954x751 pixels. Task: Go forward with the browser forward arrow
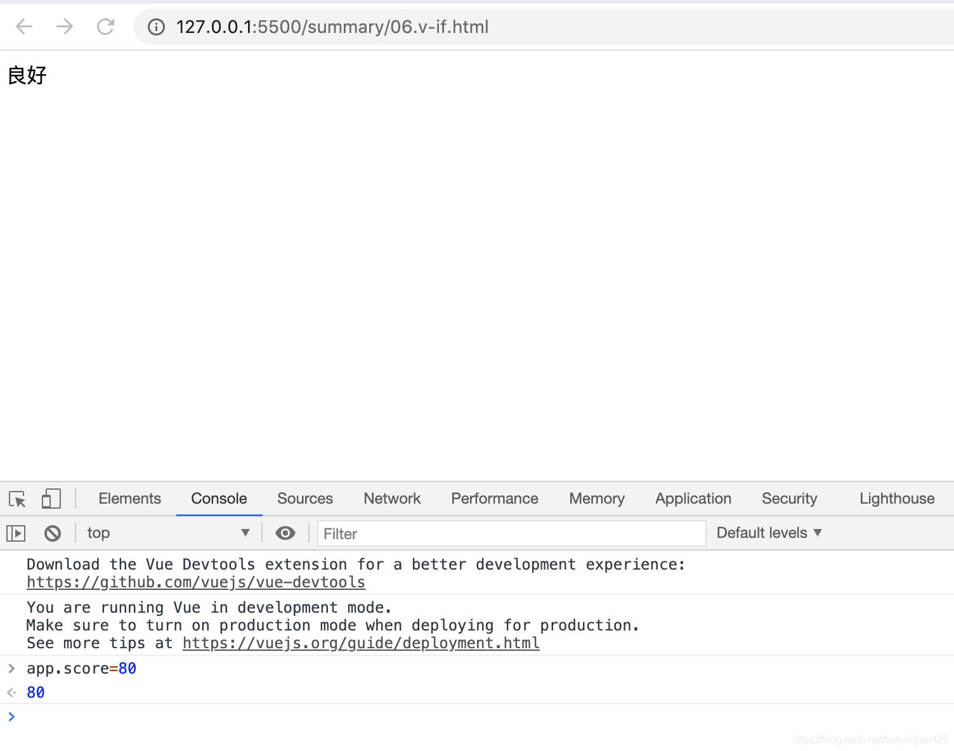(x=65, y=27)
